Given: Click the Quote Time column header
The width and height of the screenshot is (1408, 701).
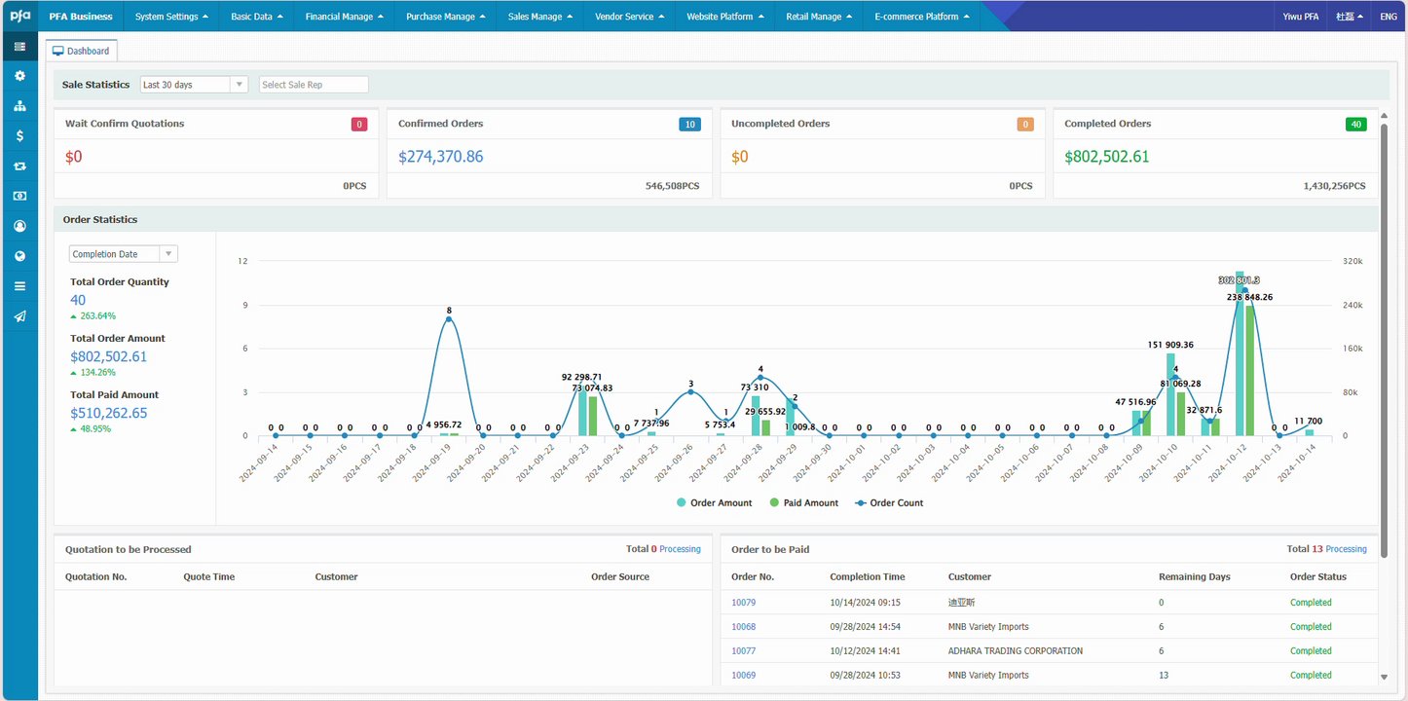Looking at the screenshot, I should [x=209, y=577].
